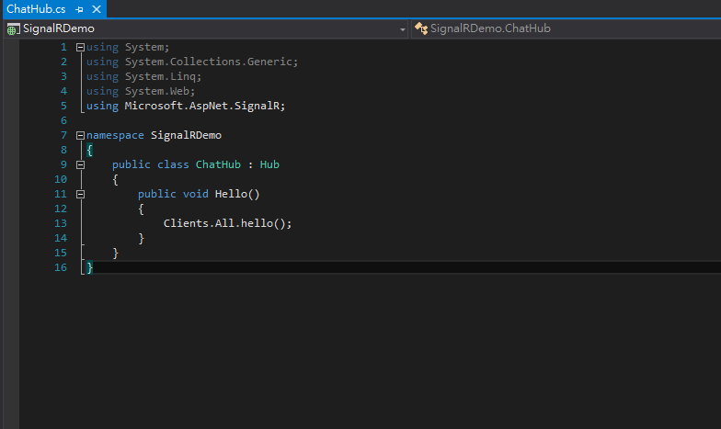Viewport: 721px width, 429px height.
Task: Click the SignalRDemo project icon in navigation bar
Action: [13, 28]
